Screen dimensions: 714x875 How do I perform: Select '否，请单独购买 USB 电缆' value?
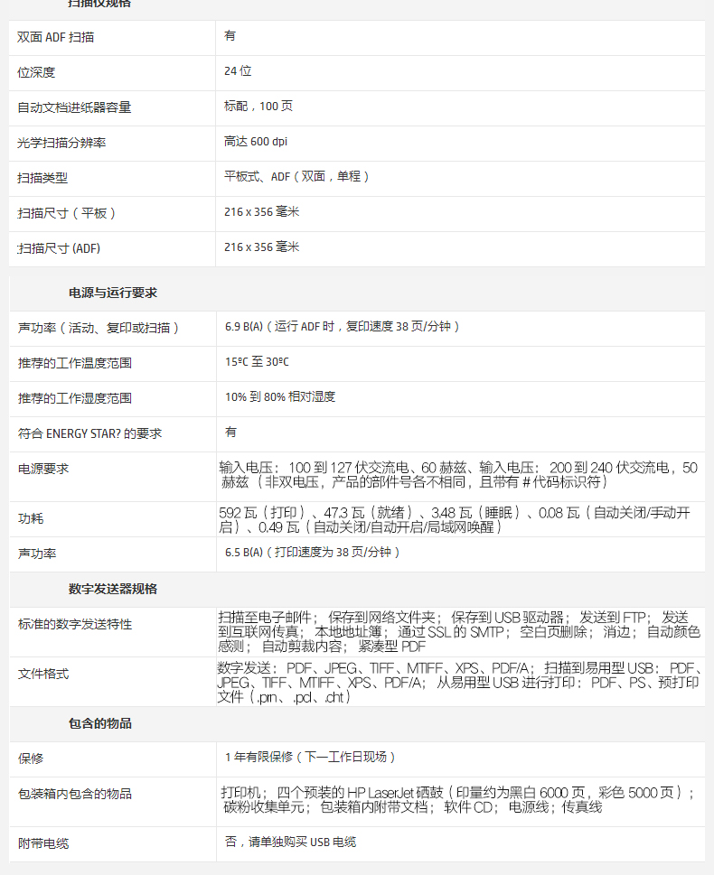290,842
